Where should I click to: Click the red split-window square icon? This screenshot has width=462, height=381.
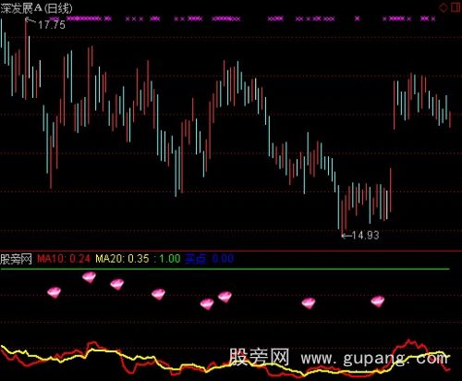(456, 7)
